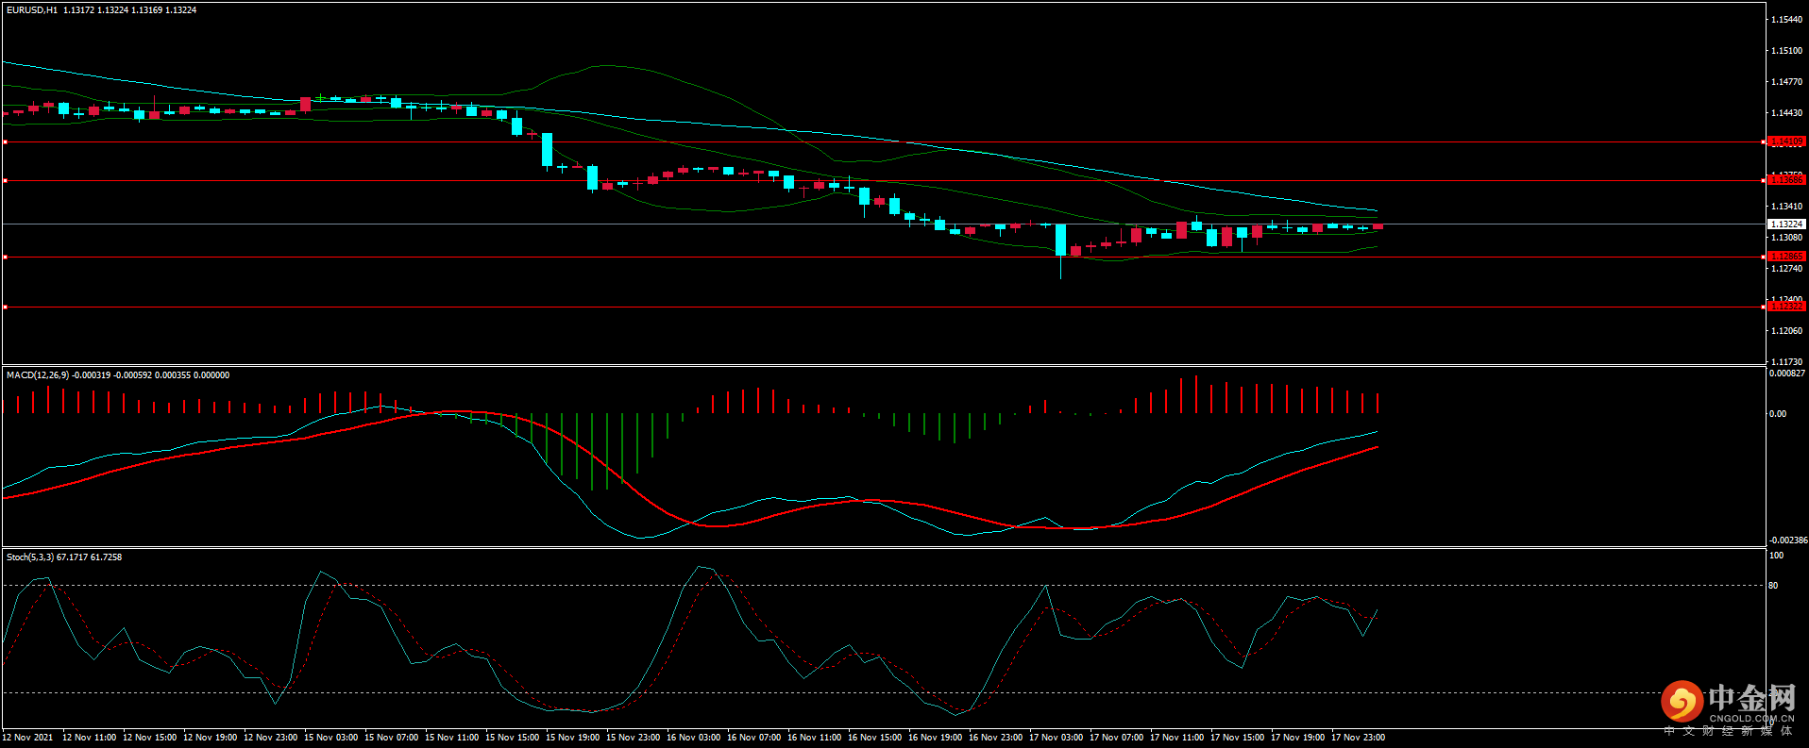This screenshot has width=1809, height=748.
Task: Click the 1.15100 price scale label
Action: click(1787, 51)
